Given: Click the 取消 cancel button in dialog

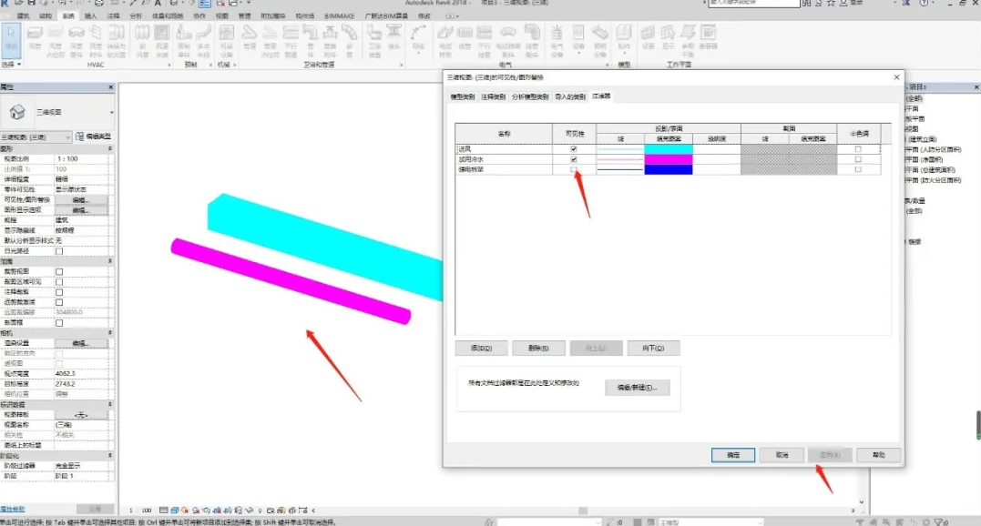Looking at the screenshot, I should pyautogui.click(x=782, y=455).
